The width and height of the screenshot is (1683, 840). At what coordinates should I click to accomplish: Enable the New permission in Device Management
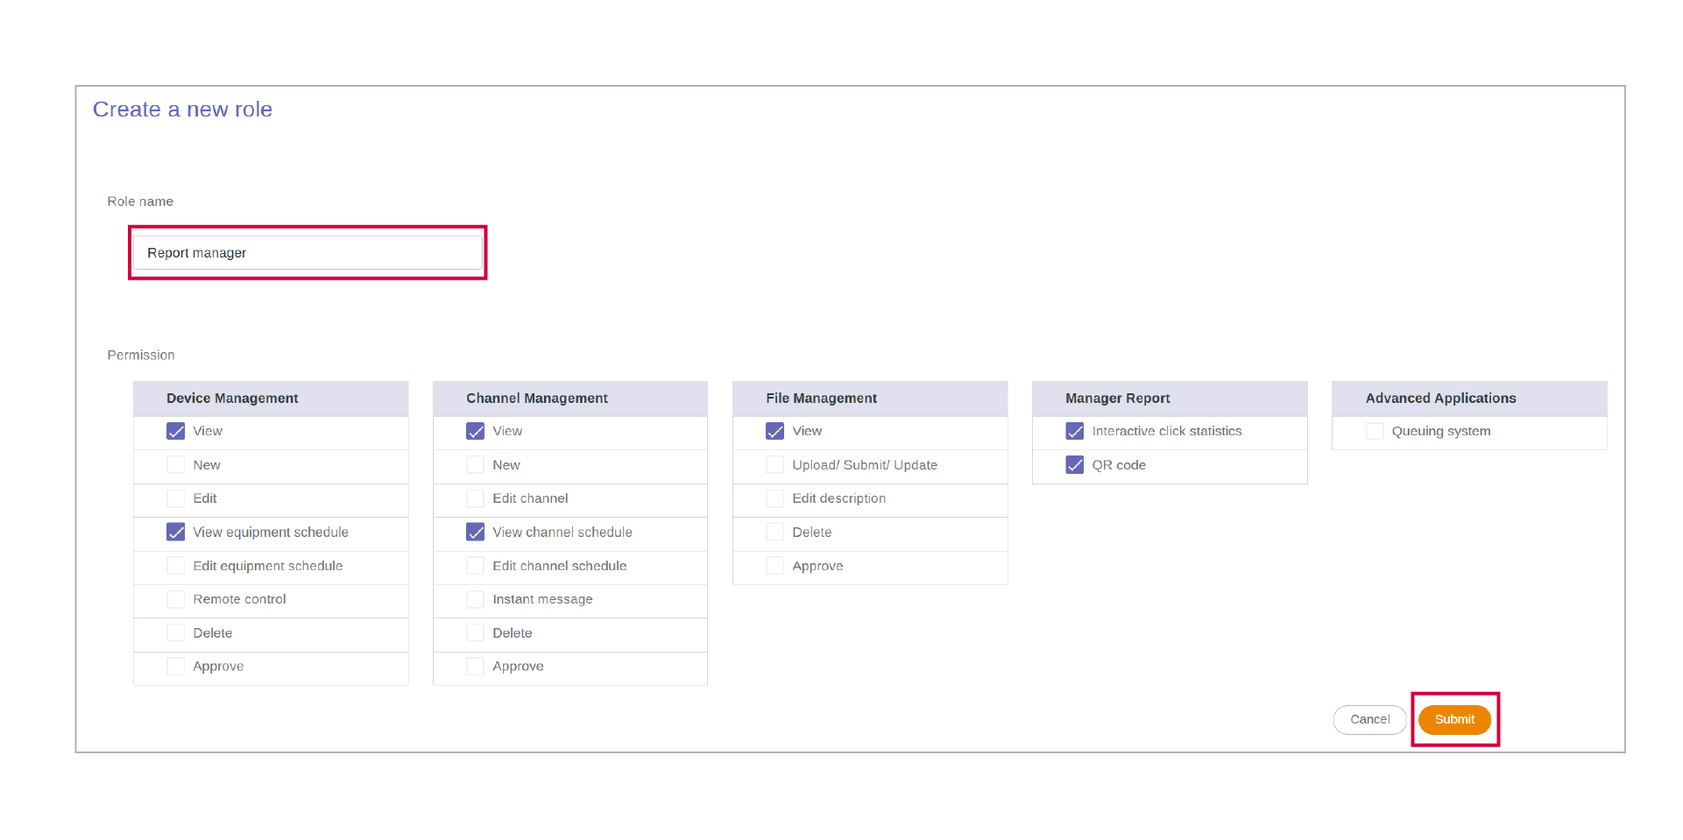pos(175,464)
